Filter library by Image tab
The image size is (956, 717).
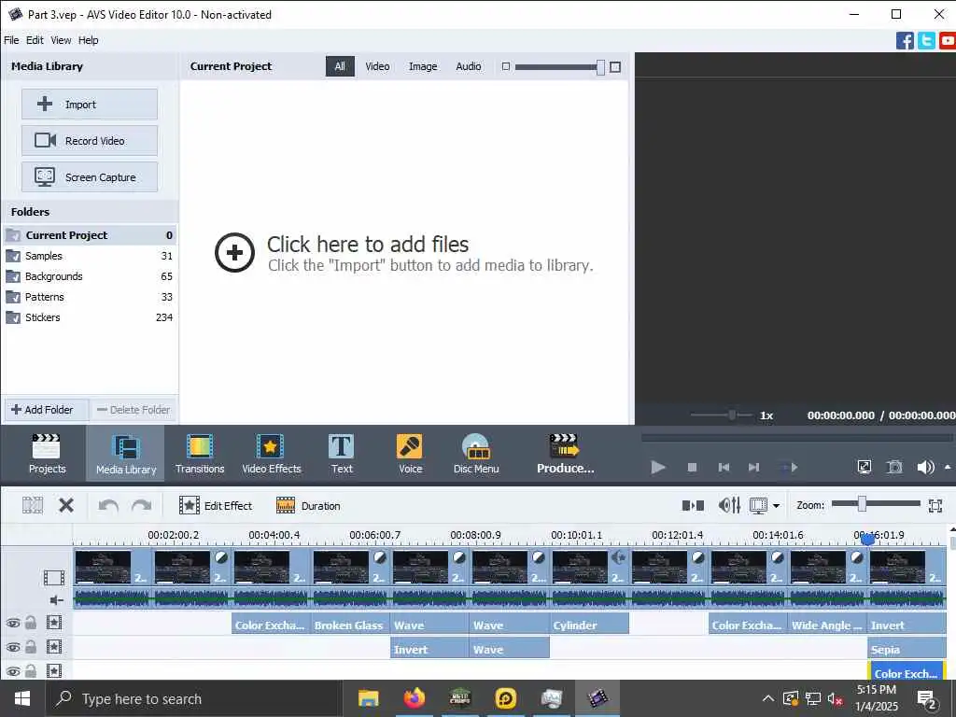423,66
